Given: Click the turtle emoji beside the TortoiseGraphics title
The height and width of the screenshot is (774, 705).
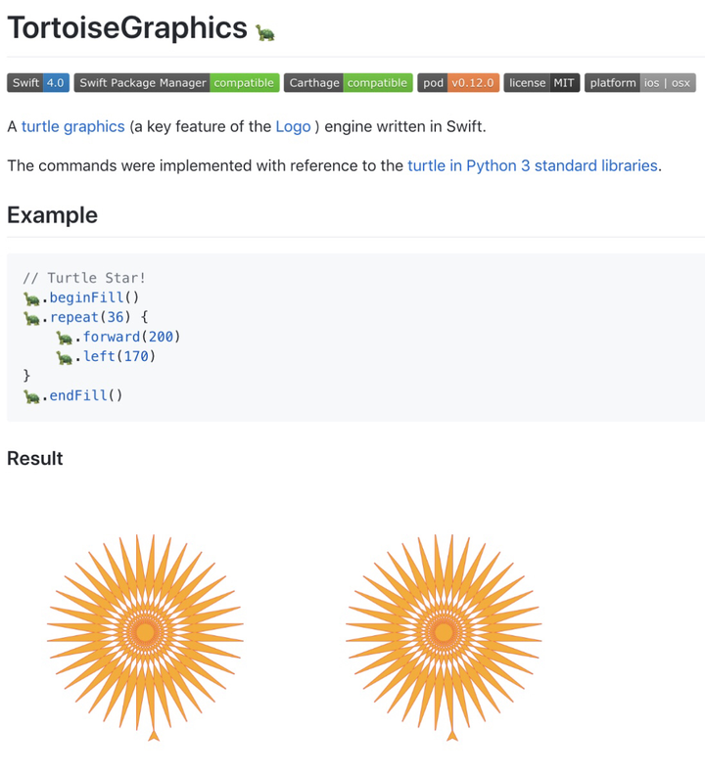Looking at the screenshot, I should click(264, 33).
